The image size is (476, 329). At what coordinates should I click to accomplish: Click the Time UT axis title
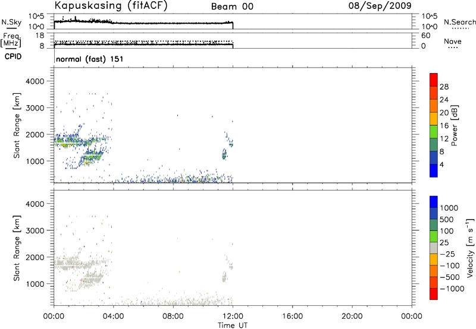[x=233, y=325]
